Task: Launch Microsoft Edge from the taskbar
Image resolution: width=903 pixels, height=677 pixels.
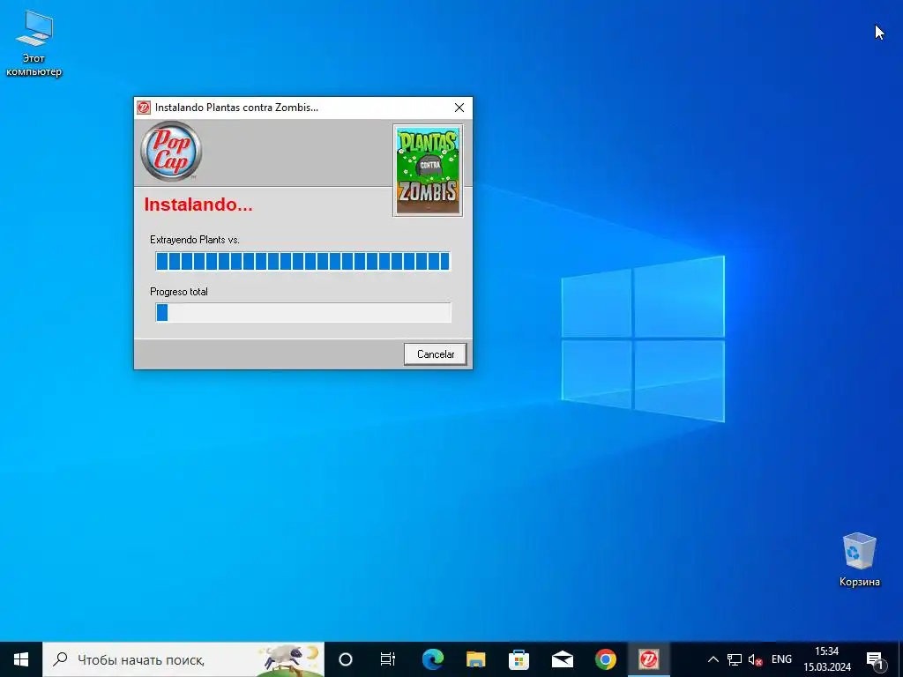Action: pos(432,659)
